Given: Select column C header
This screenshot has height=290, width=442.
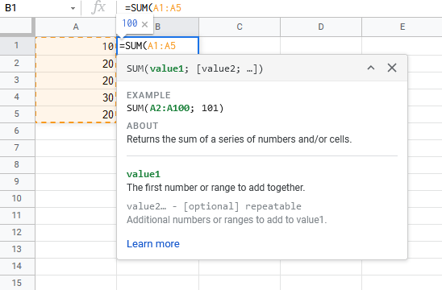Looking at the screenshot, I should point(240,27).
